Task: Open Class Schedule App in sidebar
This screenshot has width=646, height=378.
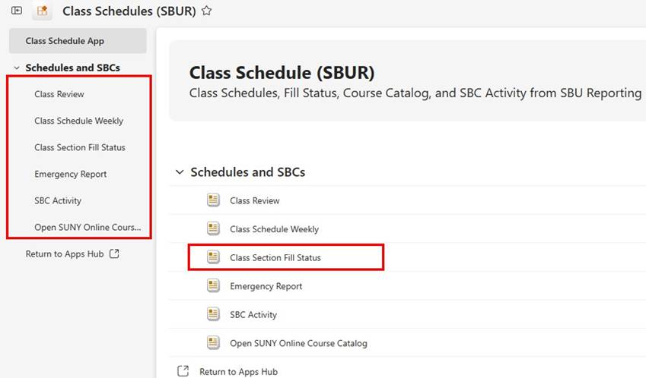Action: [x=78, y=41]
